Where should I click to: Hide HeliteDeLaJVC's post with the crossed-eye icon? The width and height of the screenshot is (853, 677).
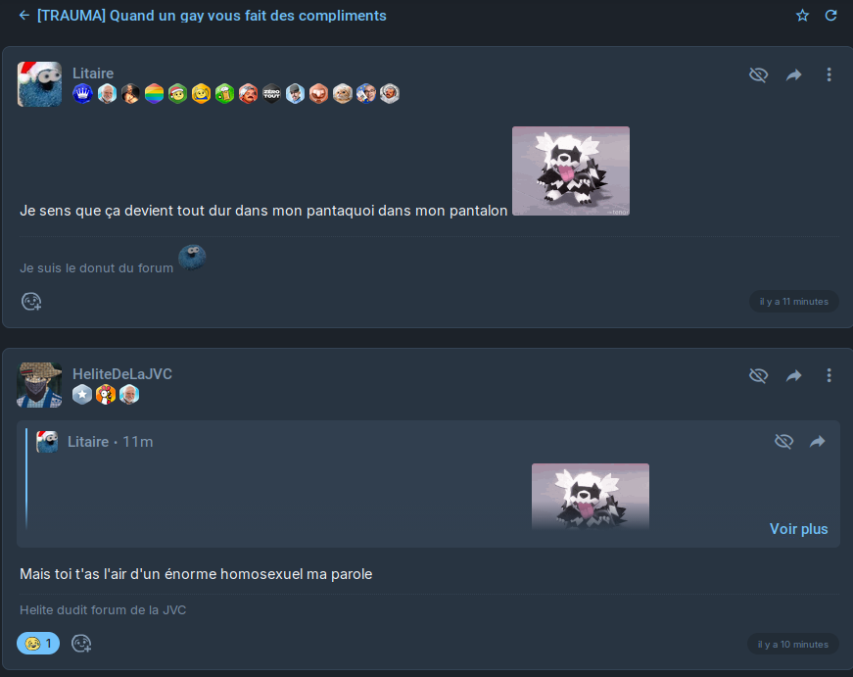pyautogui.click(x=758, y=375)
